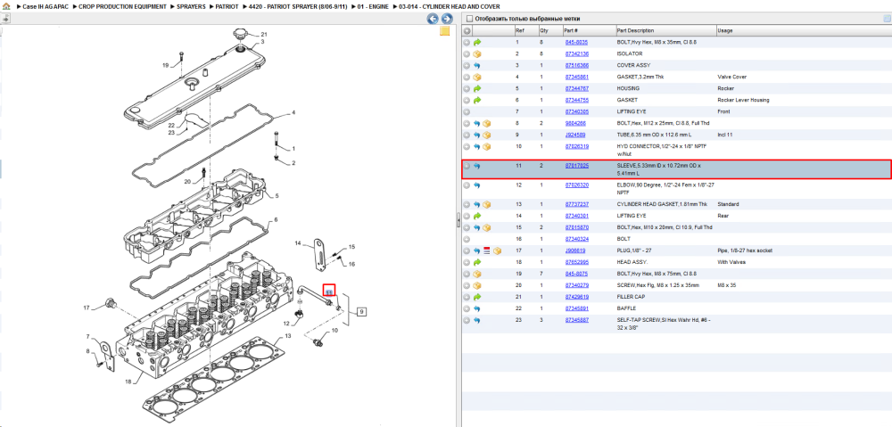Select 'LIFTING EYE' Front row text

coord(632,112)
